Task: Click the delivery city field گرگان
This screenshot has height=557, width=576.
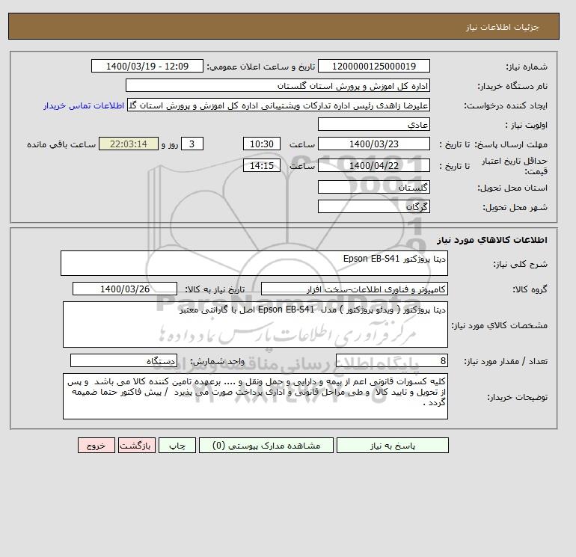Action: pos(373,206)
